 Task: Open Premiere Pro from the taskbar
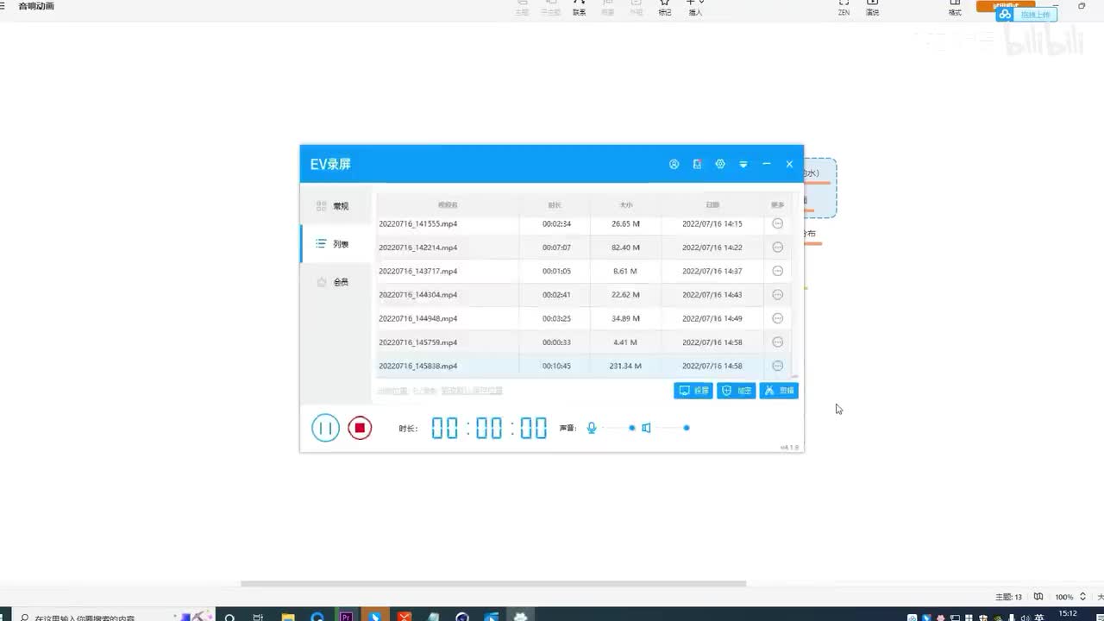click(x=346, y=617)
